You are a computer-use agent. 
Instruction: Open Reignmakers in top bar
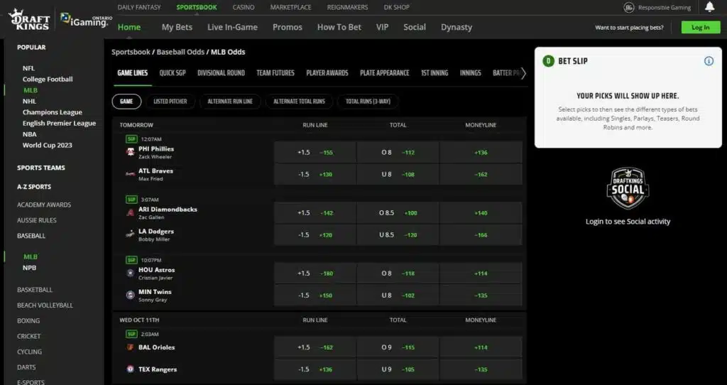347,7
